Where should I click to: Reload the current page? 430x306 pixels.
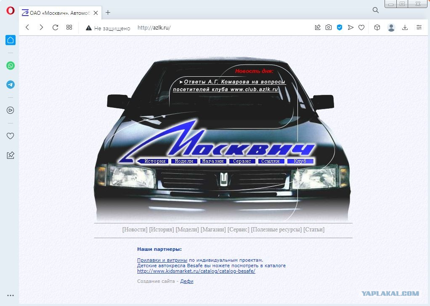coord(55,27)
